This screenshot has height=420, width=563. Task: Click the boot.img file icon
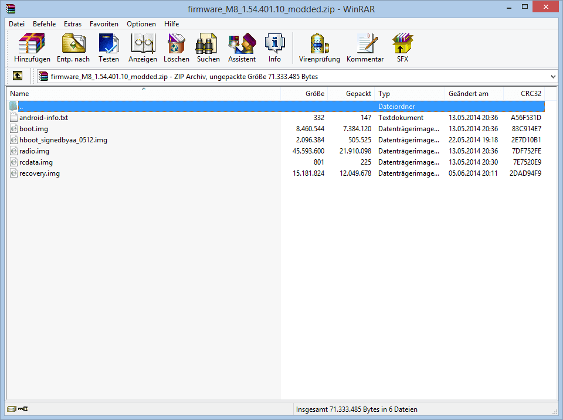tap(13, 129)
